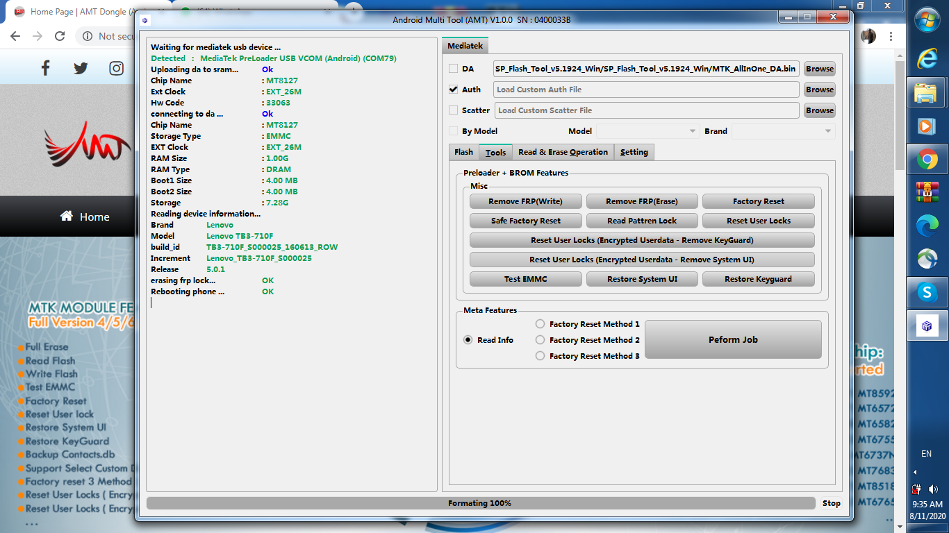949x533 pixels.
Task: Click the Test EMMC button
Action: point(525,279)
